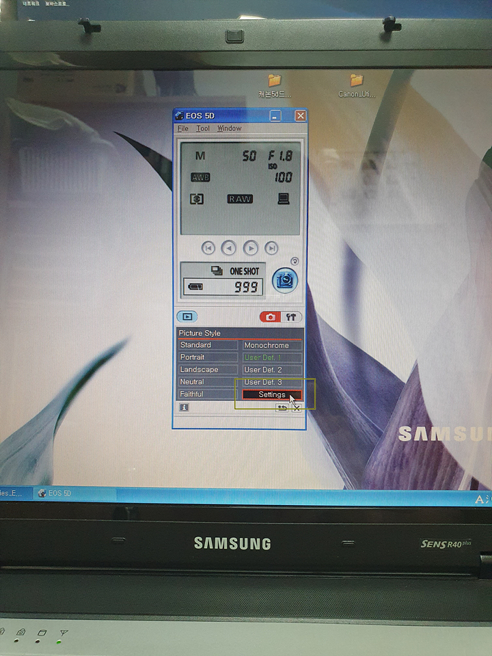Open the Window menu
This screenshot has height=656, width=492.
[x=230, y=128]
